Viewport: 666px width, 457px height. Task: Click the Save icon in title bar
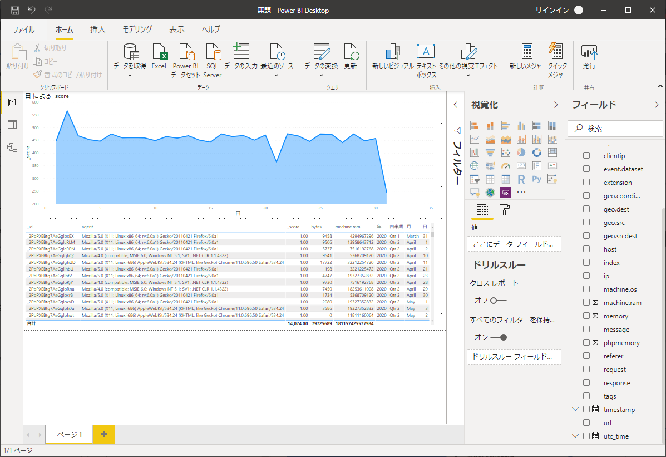[x=15, y=10]
